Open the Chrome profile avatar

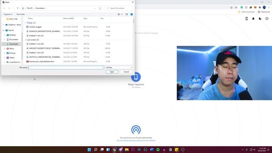264,7
